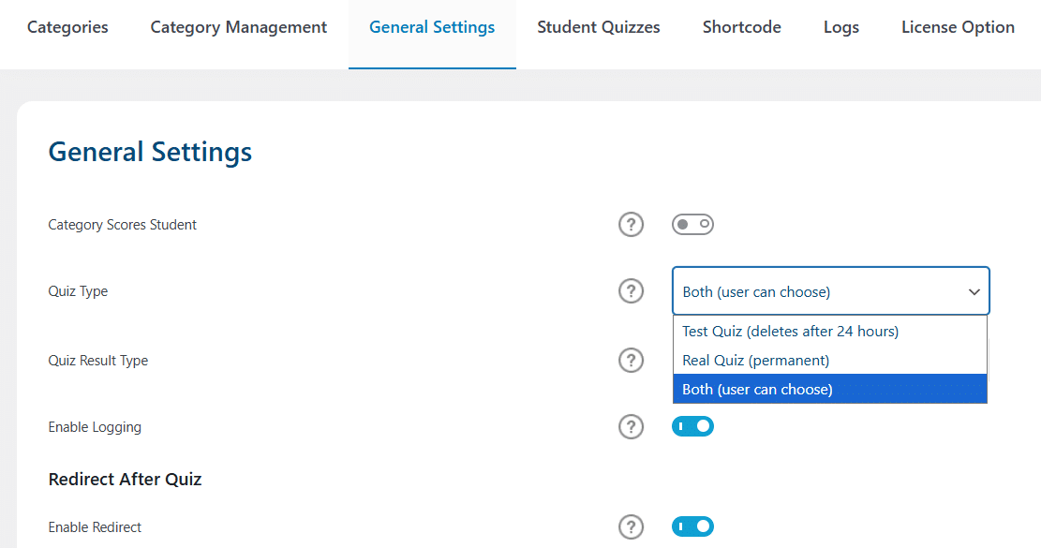Click the active General Settings tab

click(432, 27)
